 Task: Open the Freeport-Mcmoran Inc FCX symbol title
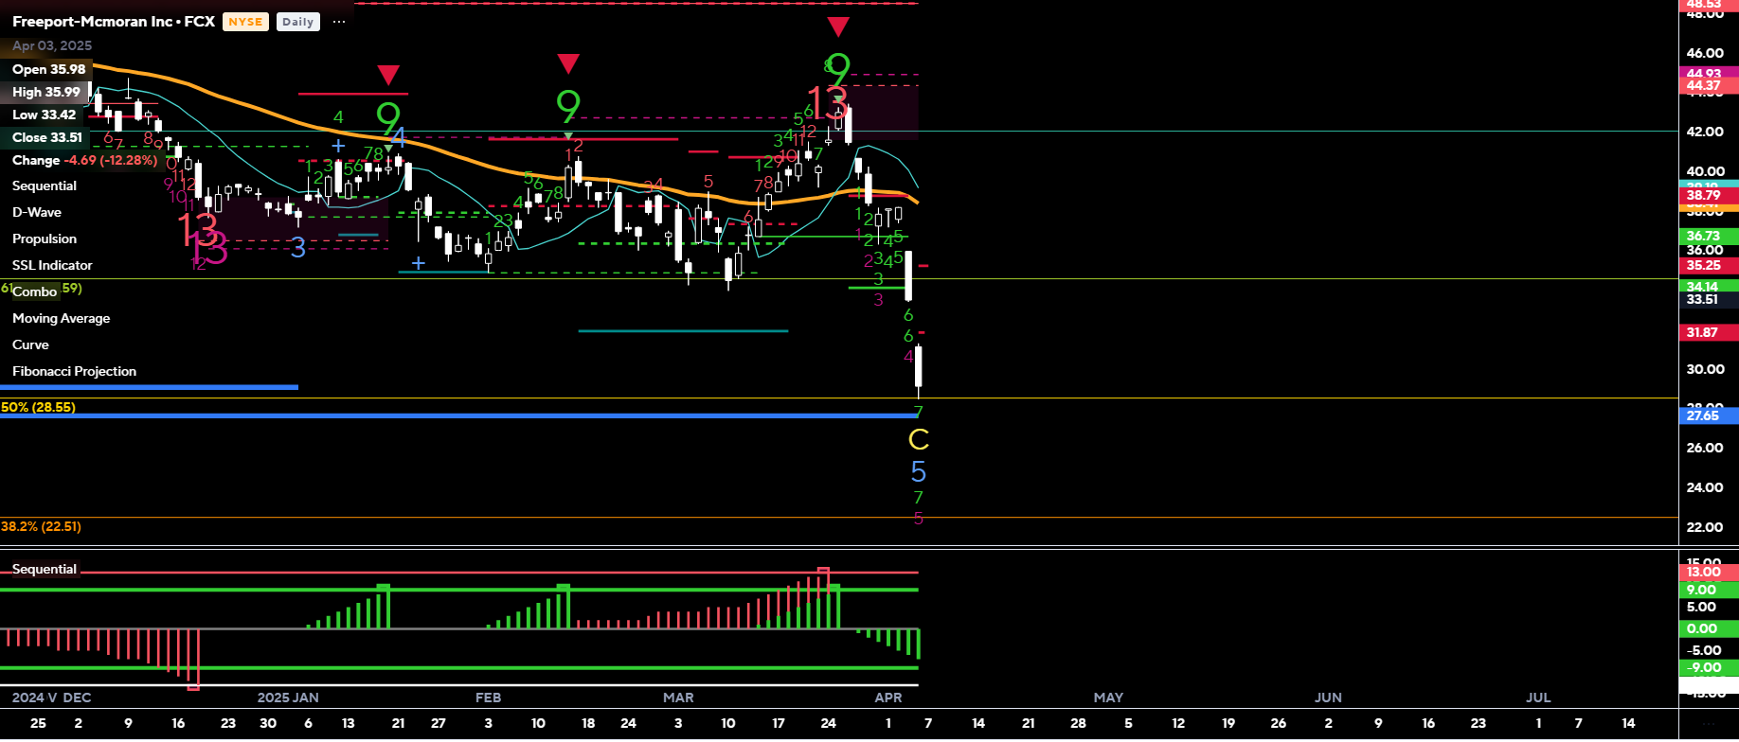click(x=114, y=21)
